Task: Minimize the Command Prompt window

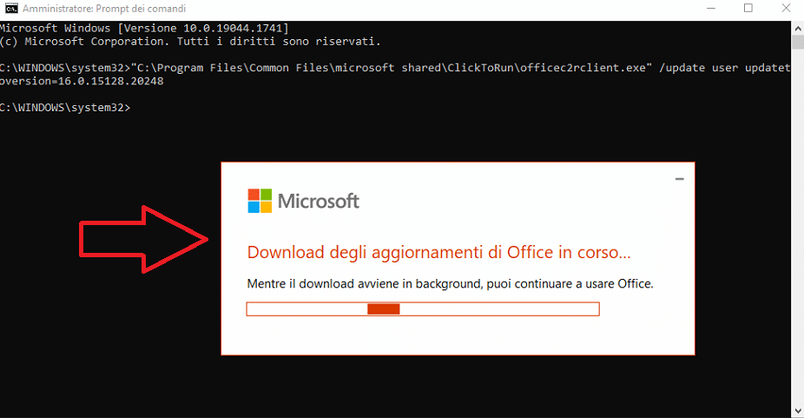Action: 711,8
